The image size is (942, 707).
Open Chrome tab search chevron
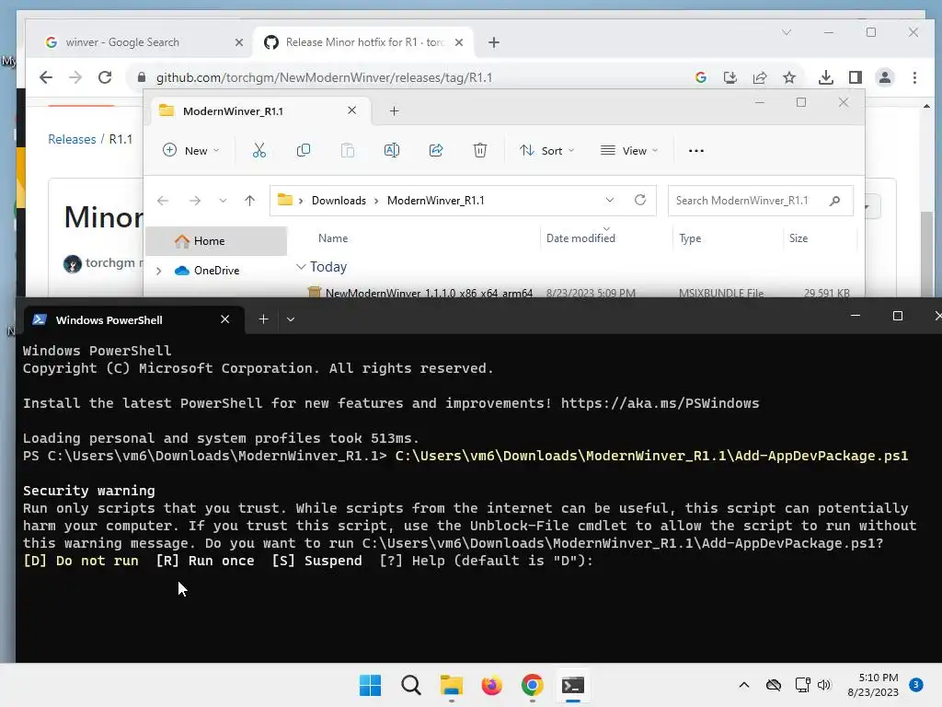787,32
